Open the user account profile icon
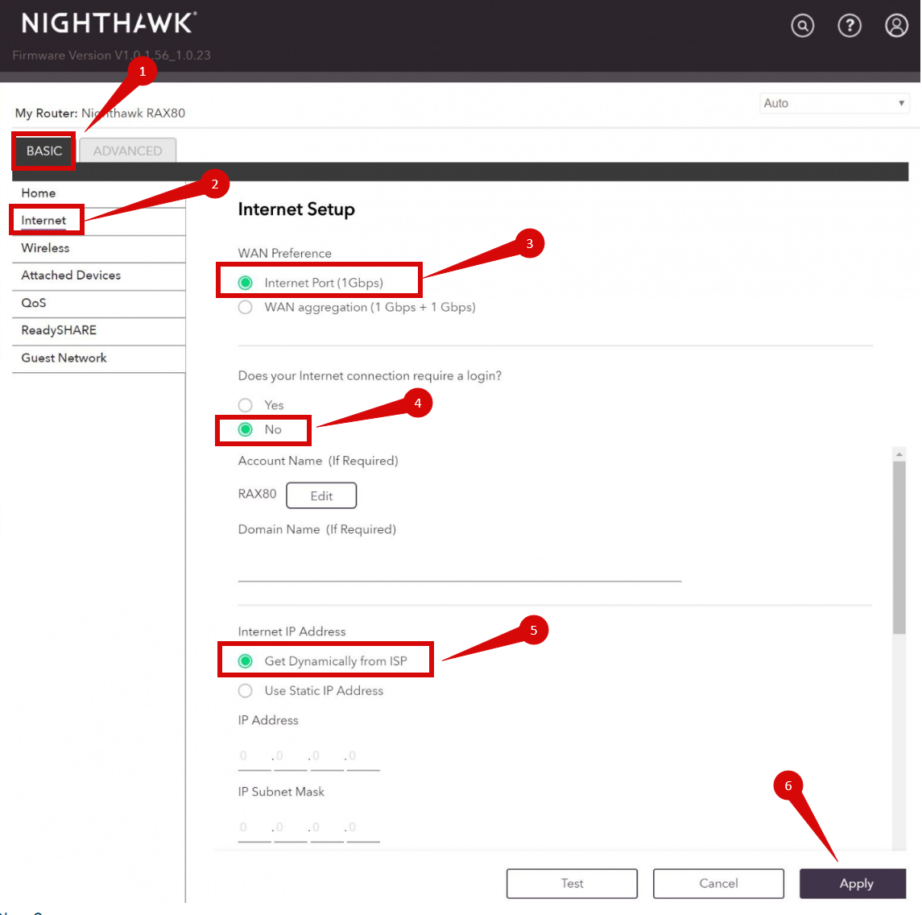Viewport: 922px width, 915px height. [896, 25]
